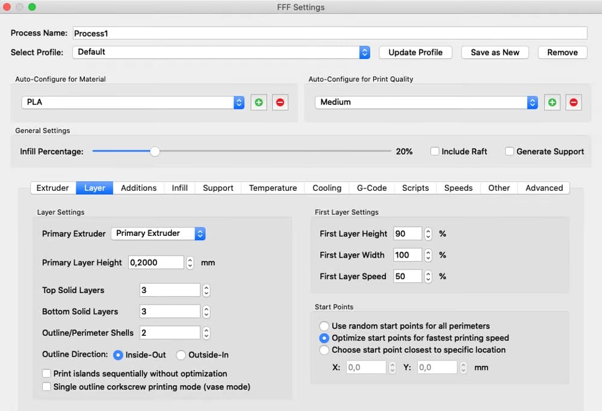Turn on Generate Support
Viewport: 602px width, 411px height.
(509, 151)
